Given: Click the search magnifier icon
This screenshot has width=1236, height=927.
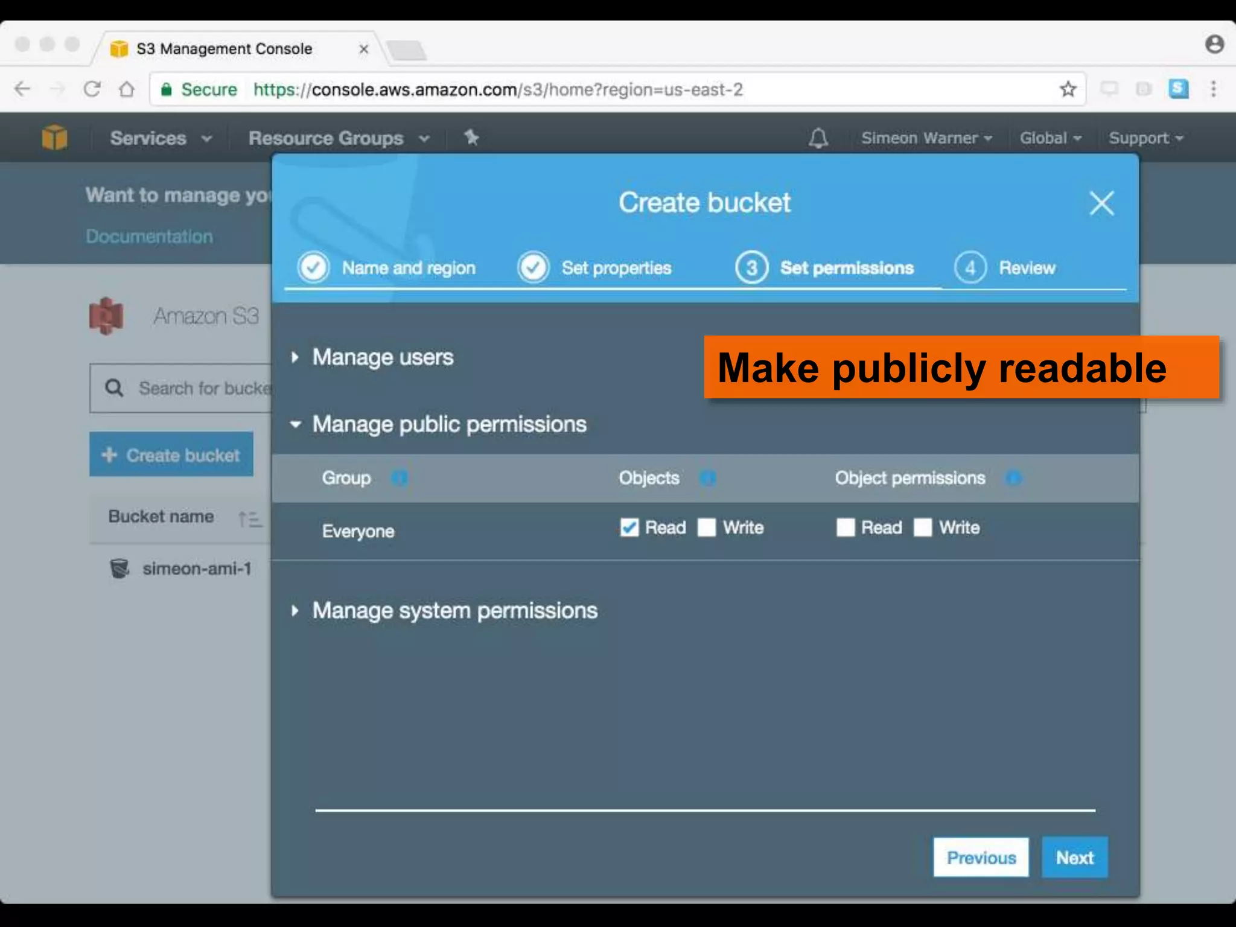Looking at the screenshot, I should pyautogui.click(x=114, y=388).
